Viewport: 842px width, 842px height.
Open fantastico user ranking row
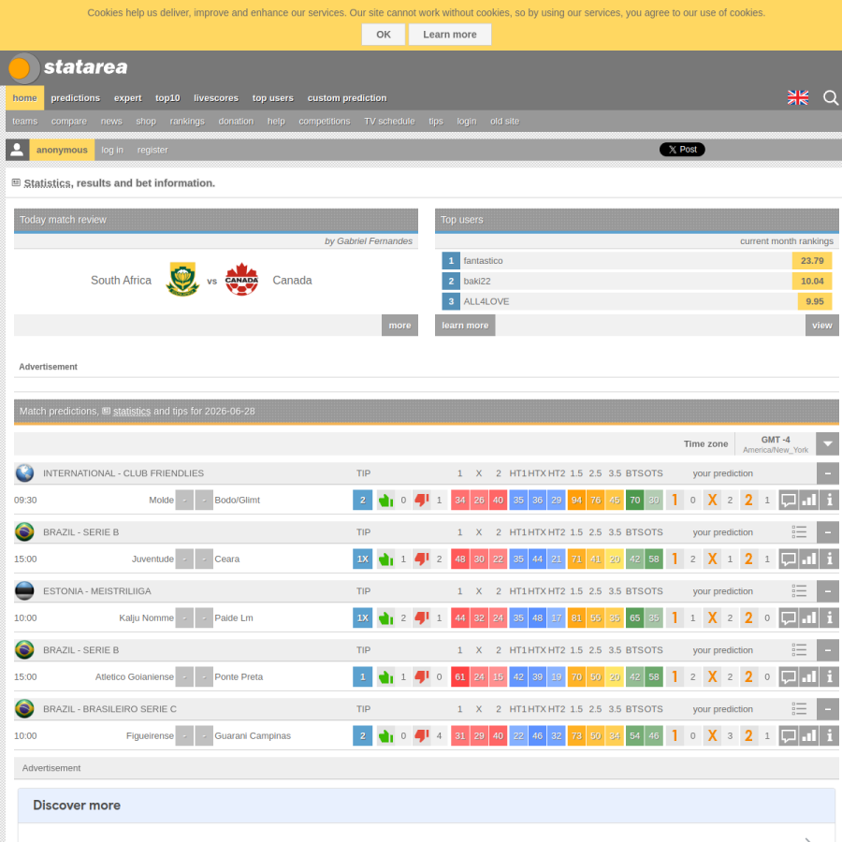tap(637, 261)
